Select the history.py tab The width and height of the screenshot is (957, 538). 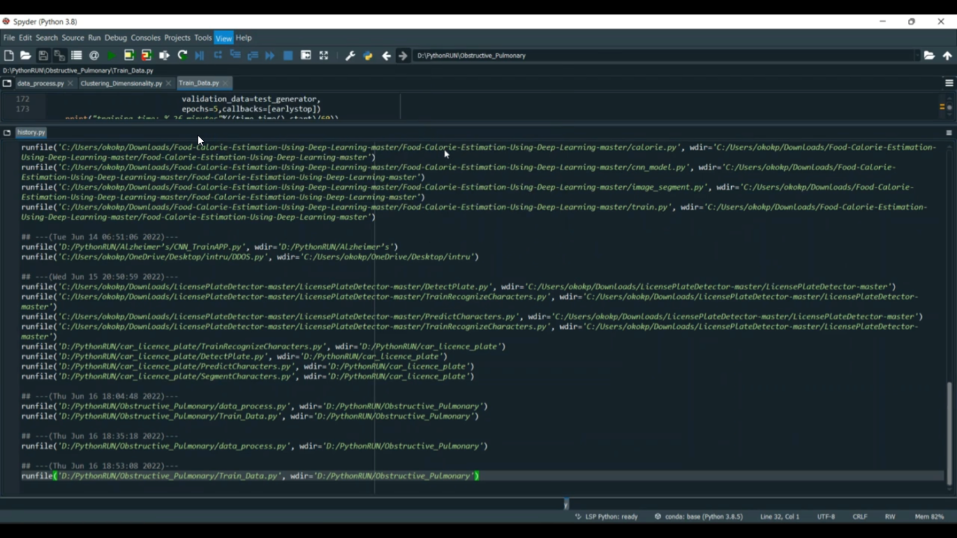pyautogui.click(x=31, y=133)
